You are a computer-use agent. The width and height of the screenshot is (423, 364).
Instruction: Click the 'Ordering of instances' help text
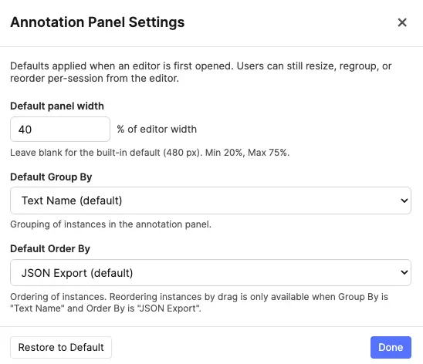click(x=199, y=302)
